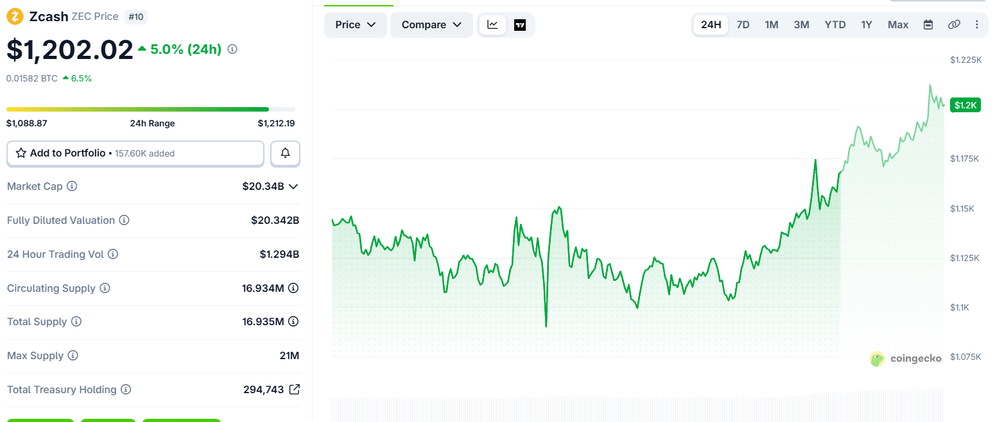Click the green $1.2K price label
Image resolution: width=995 pixels, height=422 pixels.
pyautogui.click(x=965, y=105)
